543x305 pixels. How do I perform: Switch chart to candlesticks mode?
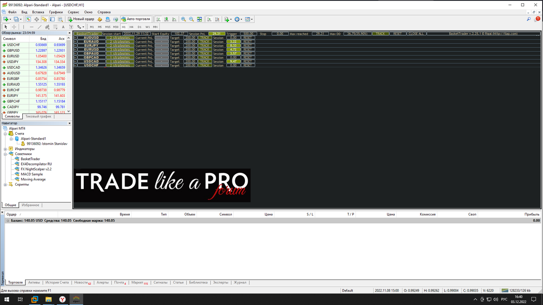(x=166, y=19)
